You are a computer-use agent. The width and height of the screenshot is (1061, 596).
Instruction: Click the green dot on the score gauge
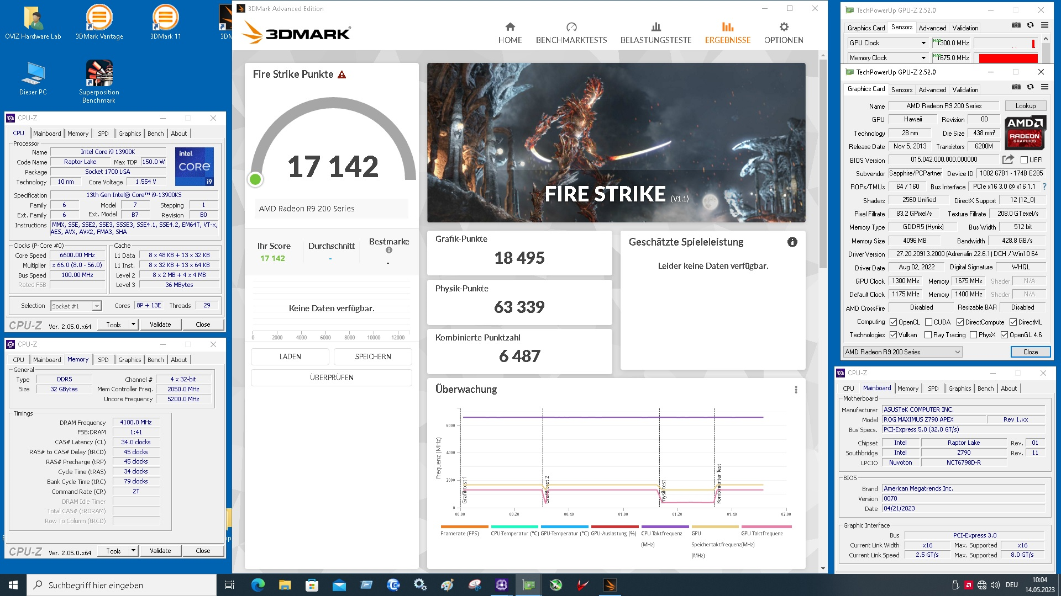(255, 179)
